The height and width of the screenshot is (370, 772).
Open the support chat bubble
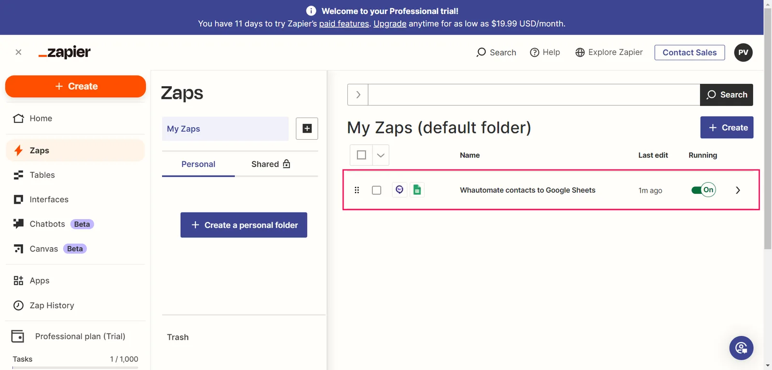click(741, 348)
